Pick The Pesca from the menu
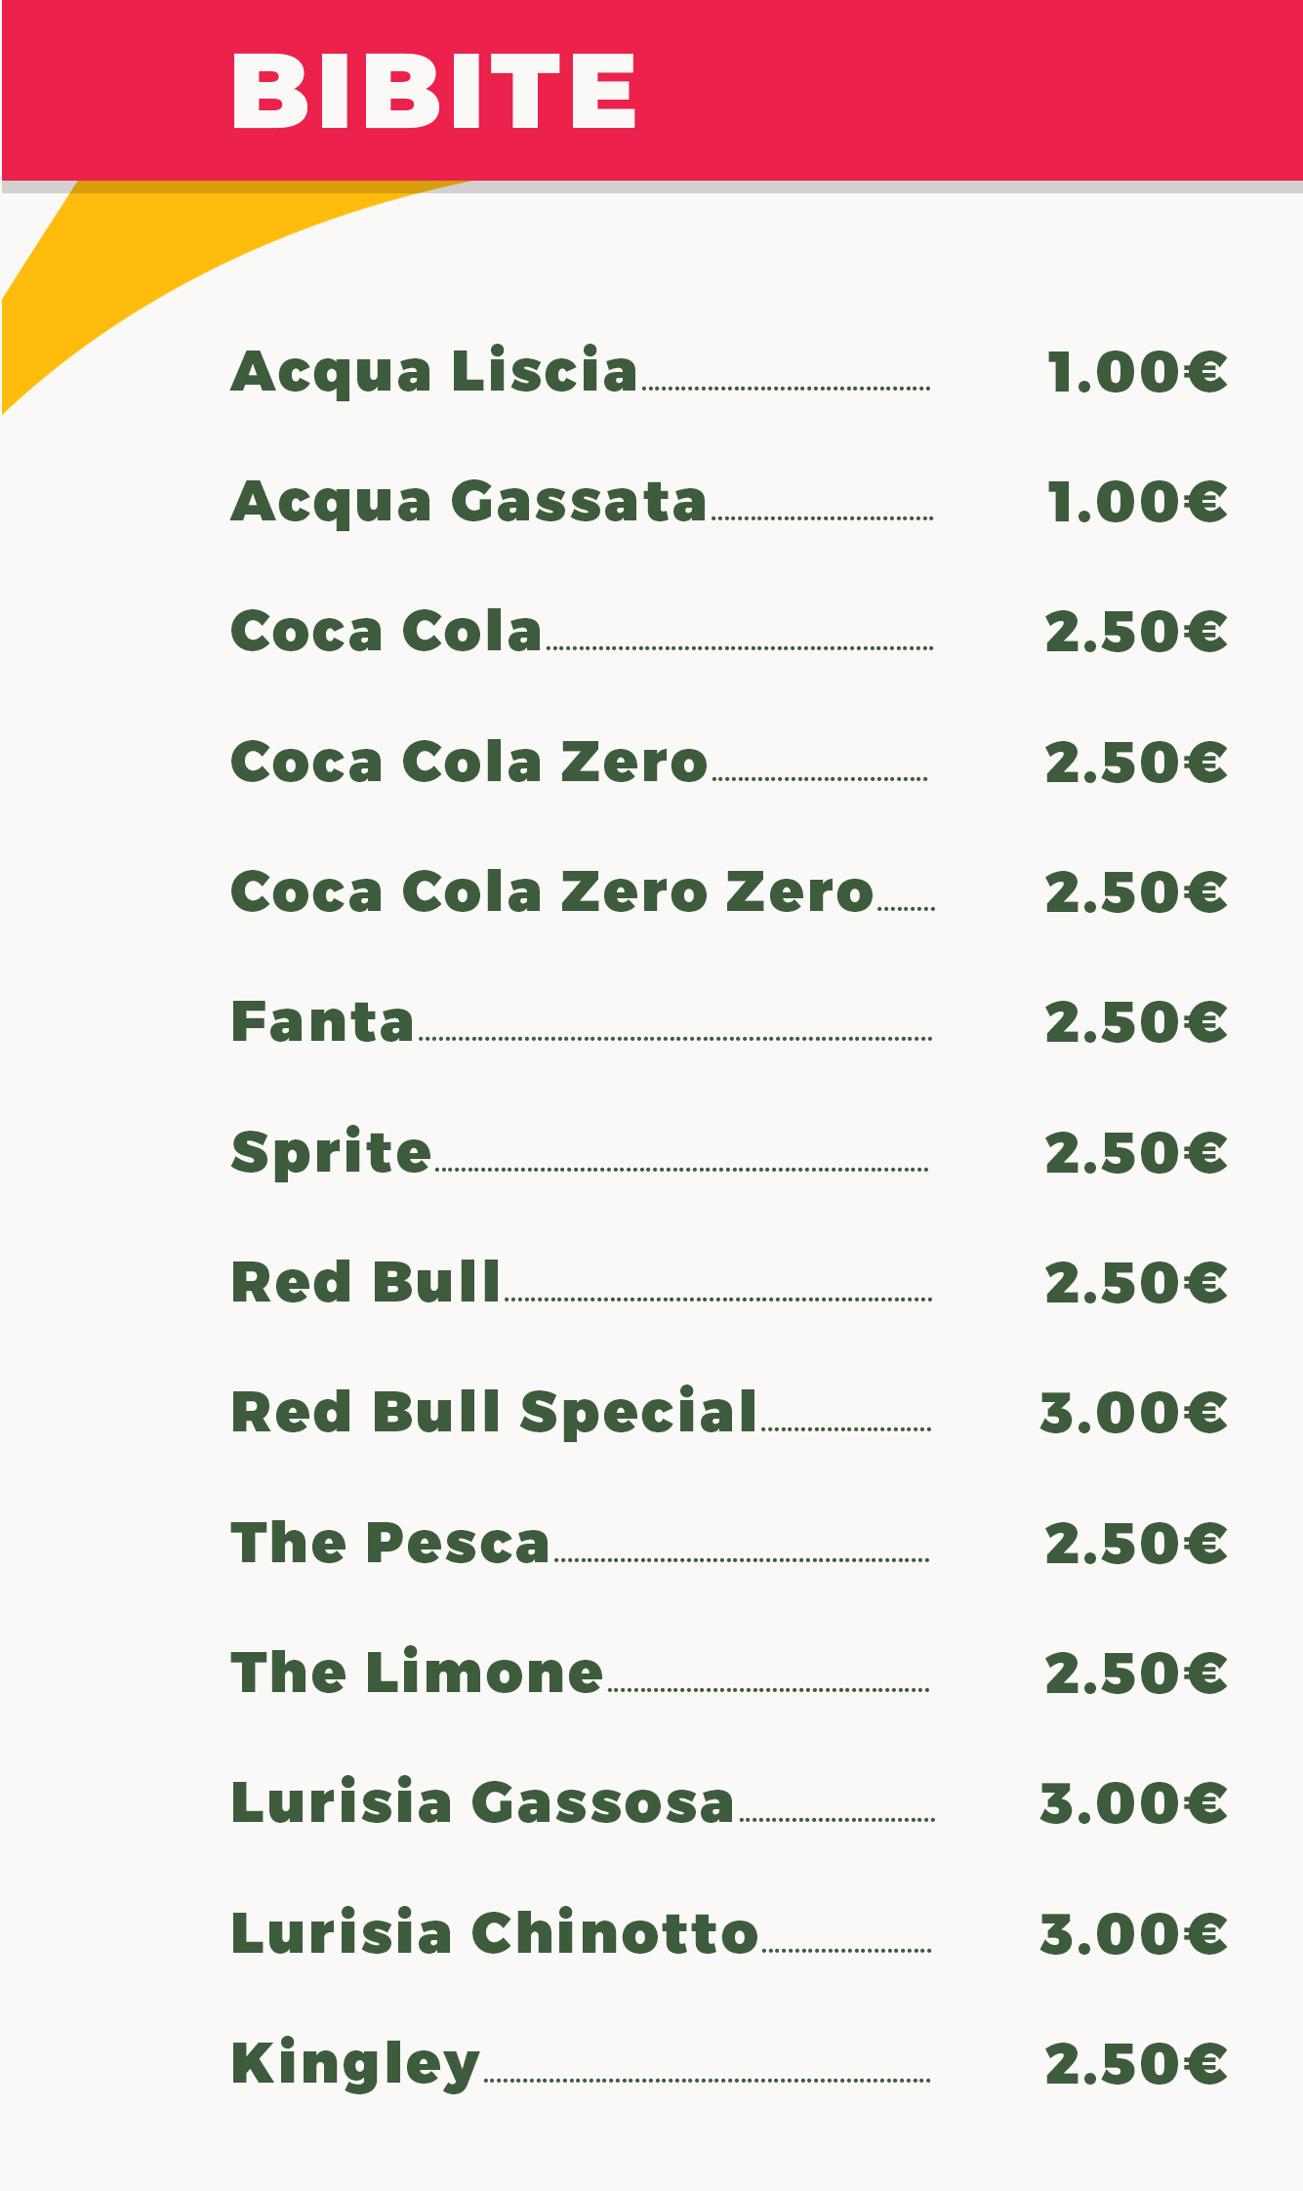The width and height of the screenshot is (1303, 2191). coord(390,1543)
